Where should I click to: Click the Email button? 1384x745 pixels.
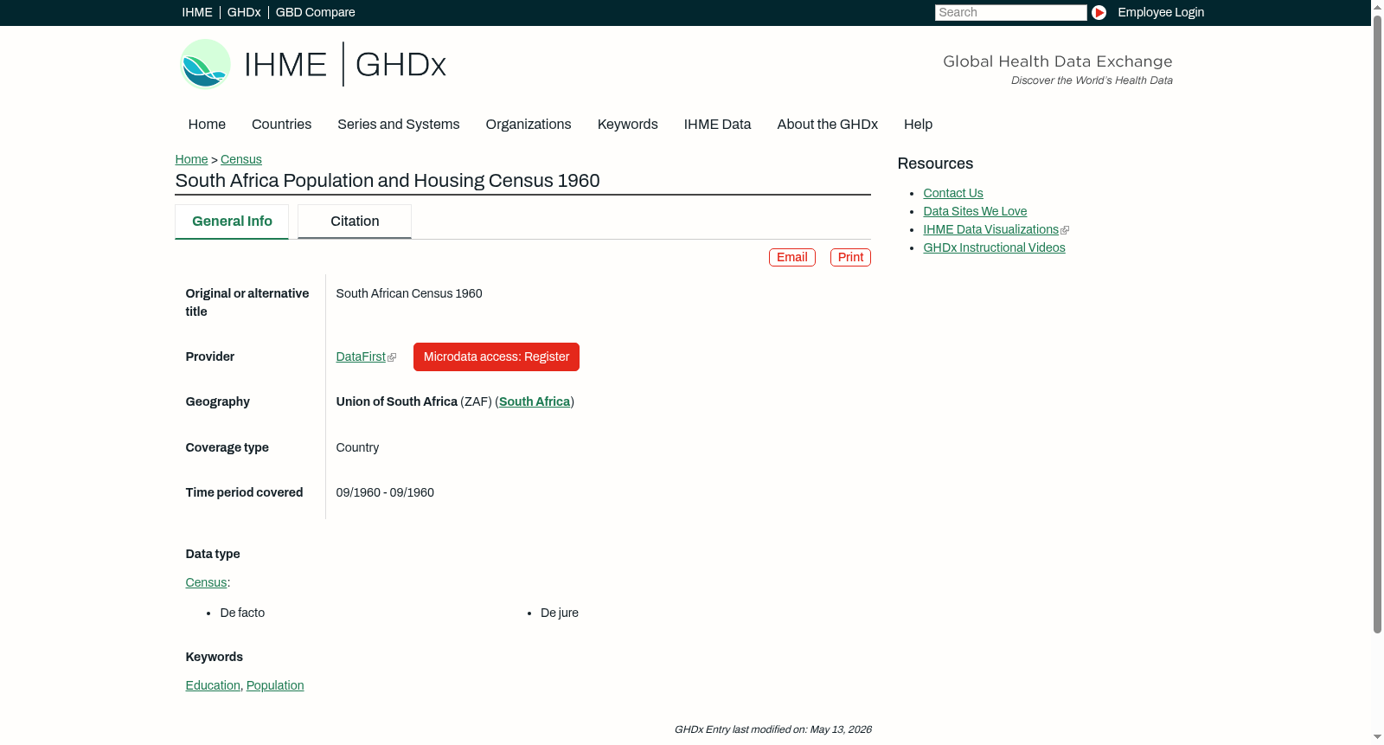792,258
